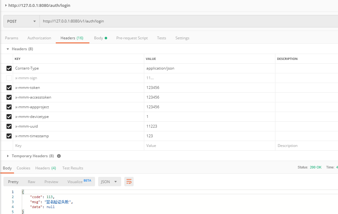The image size is (338, 214).
Task: Switch to the Params tab
Action: [12, 38]
